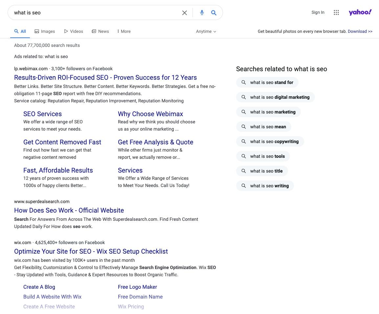Open "Optimize Your Site for SEO" Wix result
379x314 pixels.
click(91, 251)
